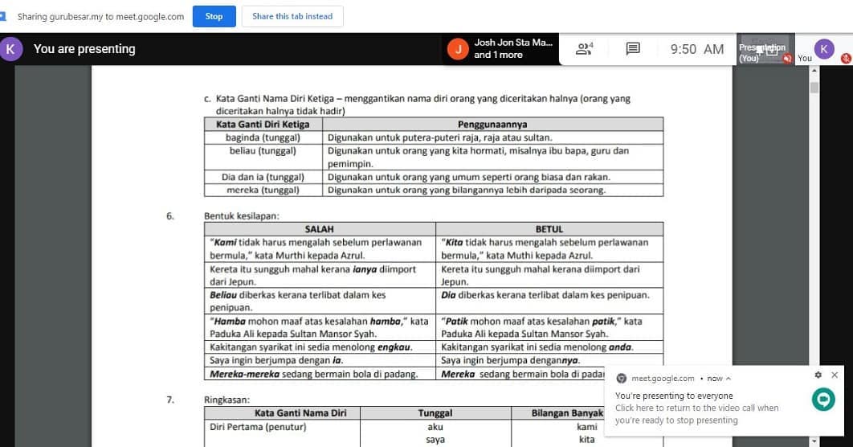Click 'Digunakan untuk orang yang bilangannya' cell
853x447 pixels.
tap(492, 190)
